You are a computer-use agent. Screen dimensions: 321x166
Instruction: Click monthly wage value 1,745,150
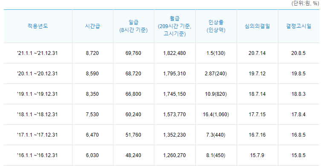click(x=175, y=94)
